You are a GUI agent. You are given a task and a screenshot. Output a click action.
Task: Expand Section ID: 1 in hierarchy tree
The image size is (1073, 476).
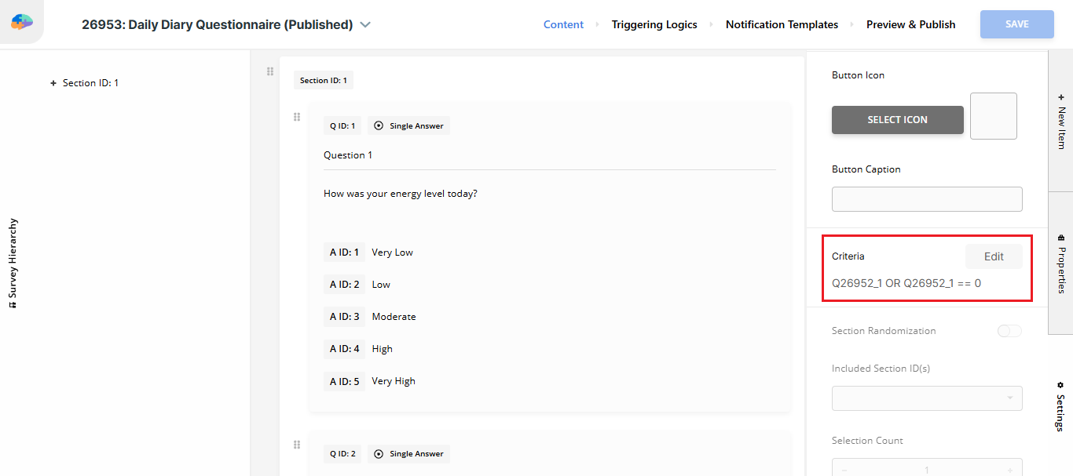tap(53, 83)
